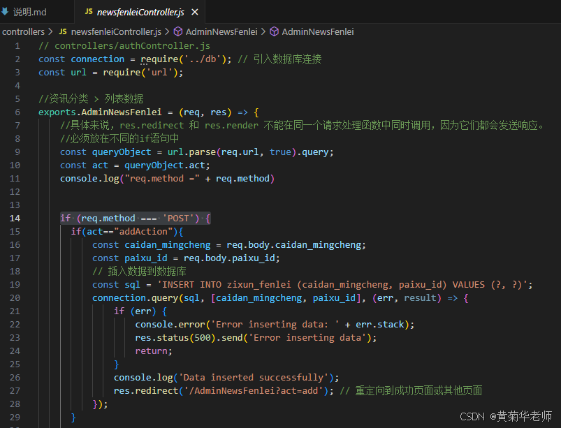The image size is (561, 428).
Task: Click the comment '// 插入数据到数据库'
Action: (139, 272)
